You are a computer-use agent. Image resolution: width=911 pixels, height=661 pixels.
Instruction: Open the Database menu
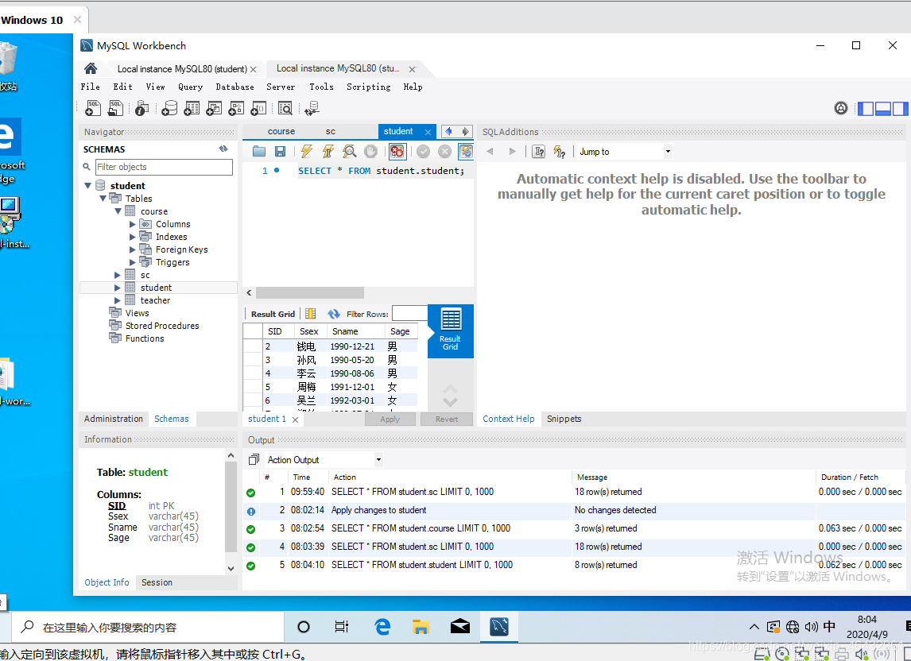click(x=235, y=87)
